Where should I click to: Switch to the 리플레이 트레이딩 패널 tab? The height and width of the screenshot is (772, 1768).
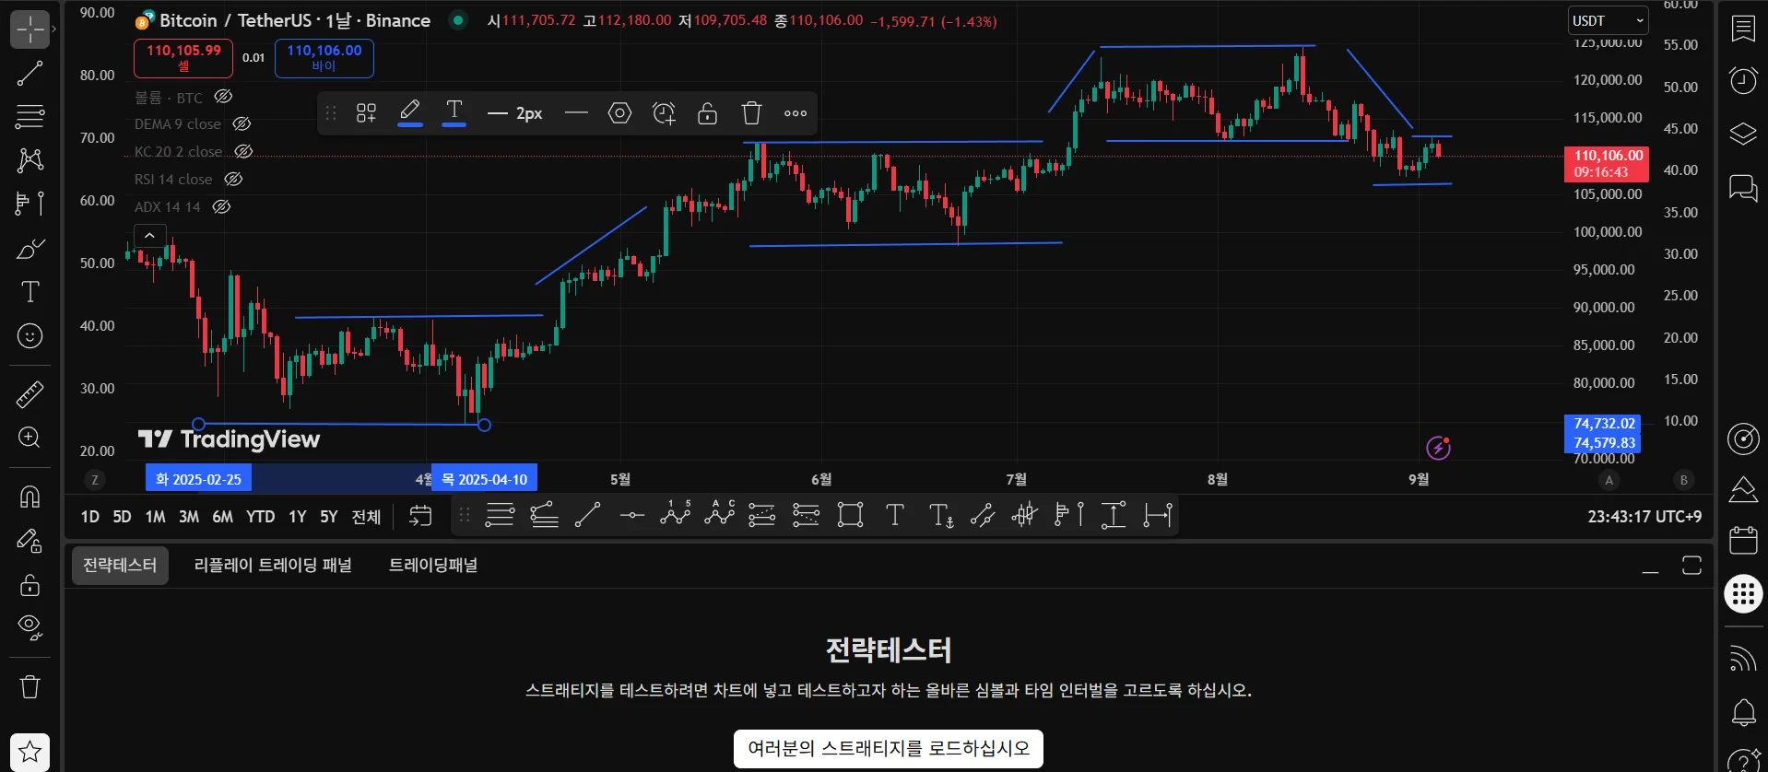click(273, 566)
